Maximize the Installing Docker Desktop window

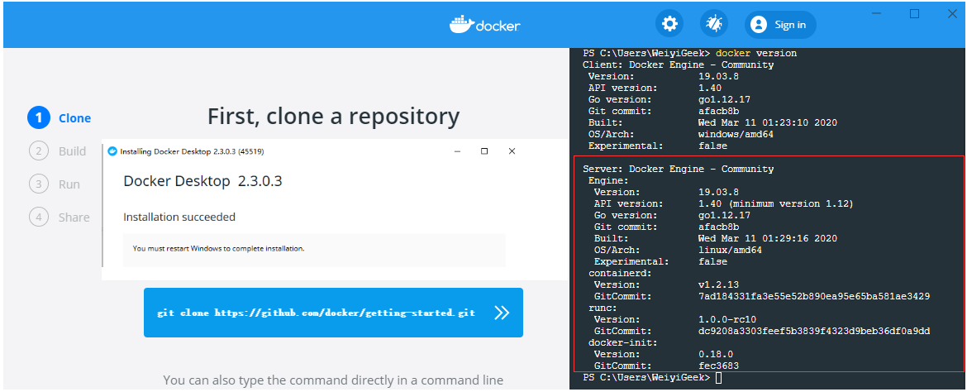click(484, 151)
